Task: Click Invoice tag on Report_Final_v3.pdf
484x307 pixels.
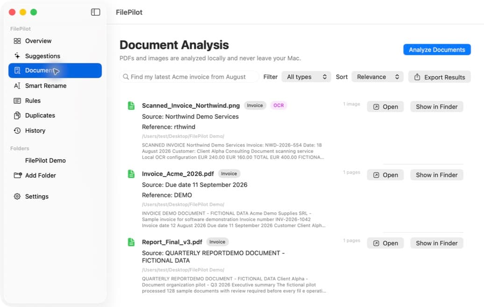Action: coord(217,242)
